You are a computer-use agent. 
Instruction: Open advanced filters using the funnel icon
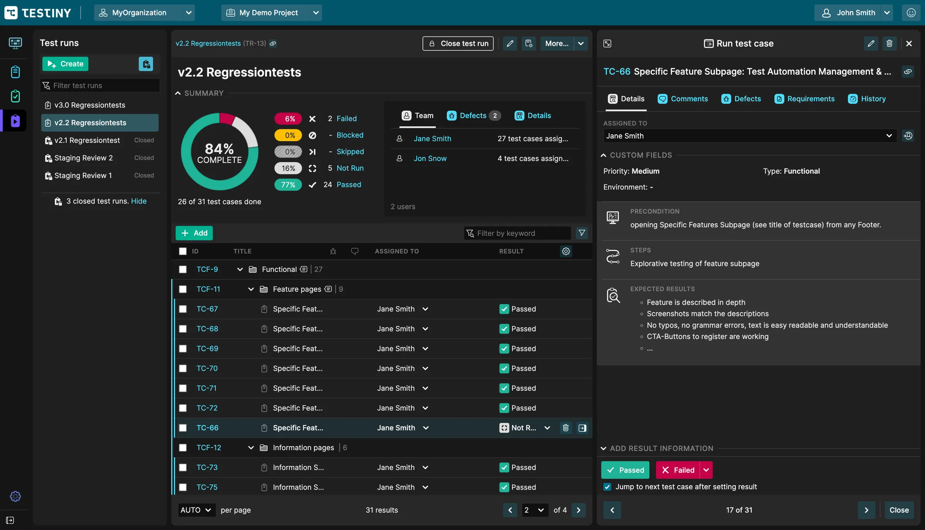[x=582, y=233]
